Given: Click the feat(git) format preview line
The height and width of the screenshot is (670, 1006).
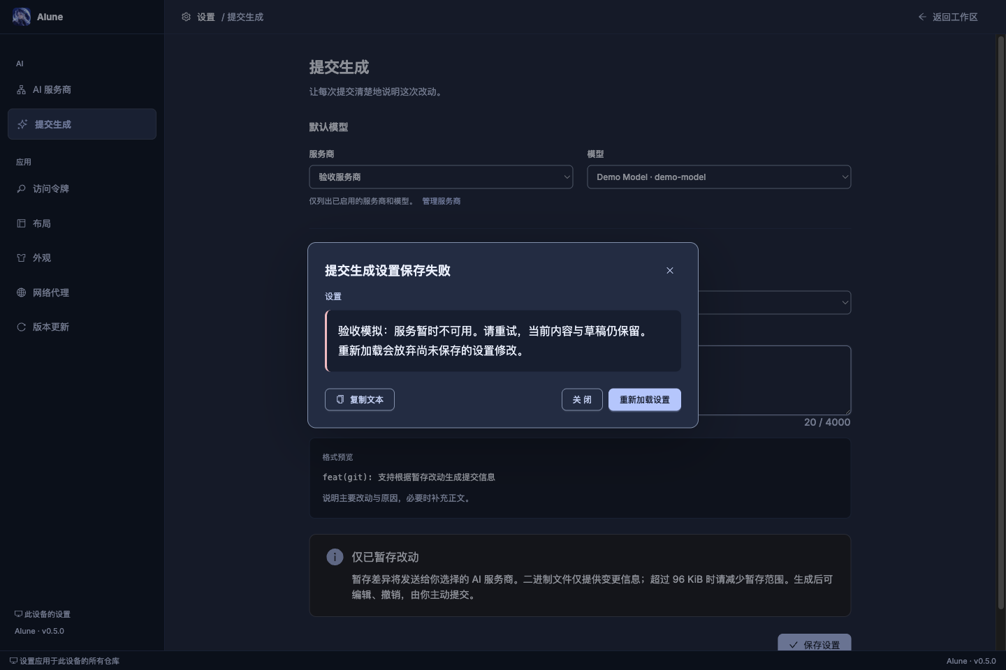Looking at the screenshot, I should click(x=409, y=477).
